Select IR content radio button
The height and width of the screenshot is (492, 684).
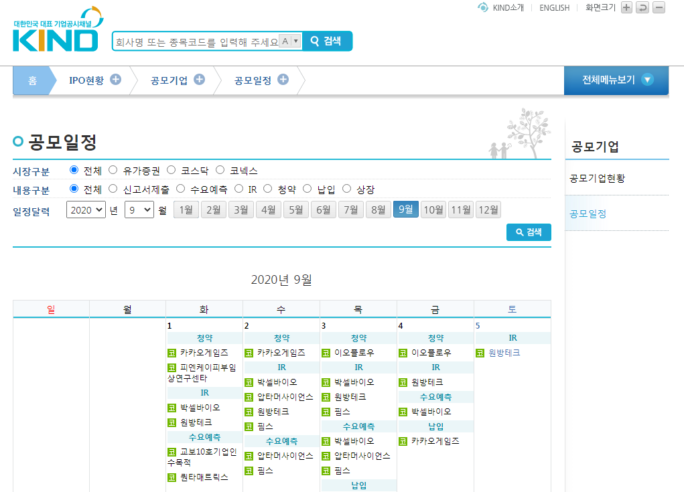pos(238,189)
